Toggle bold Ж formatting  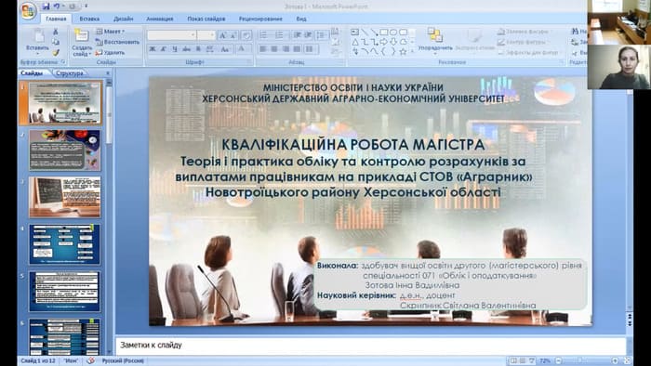coord(153,49)
